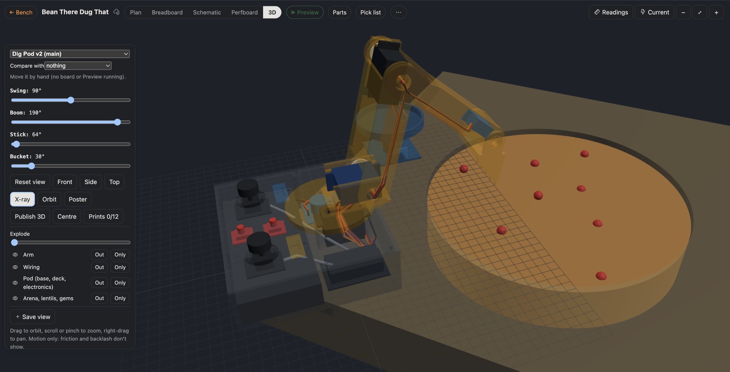Click the Save view button
This screenshot has width=730, height=372.
tap(32, 317)
